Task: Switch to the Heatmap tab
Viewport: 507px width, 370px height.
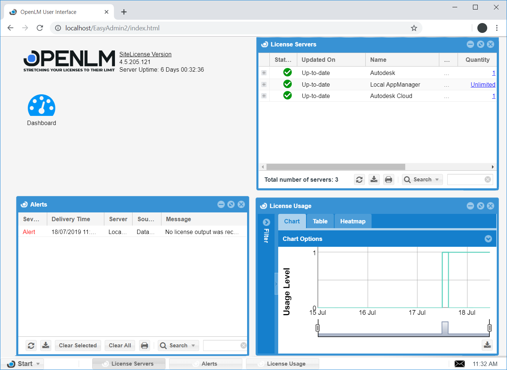Action: pos(353,221)
